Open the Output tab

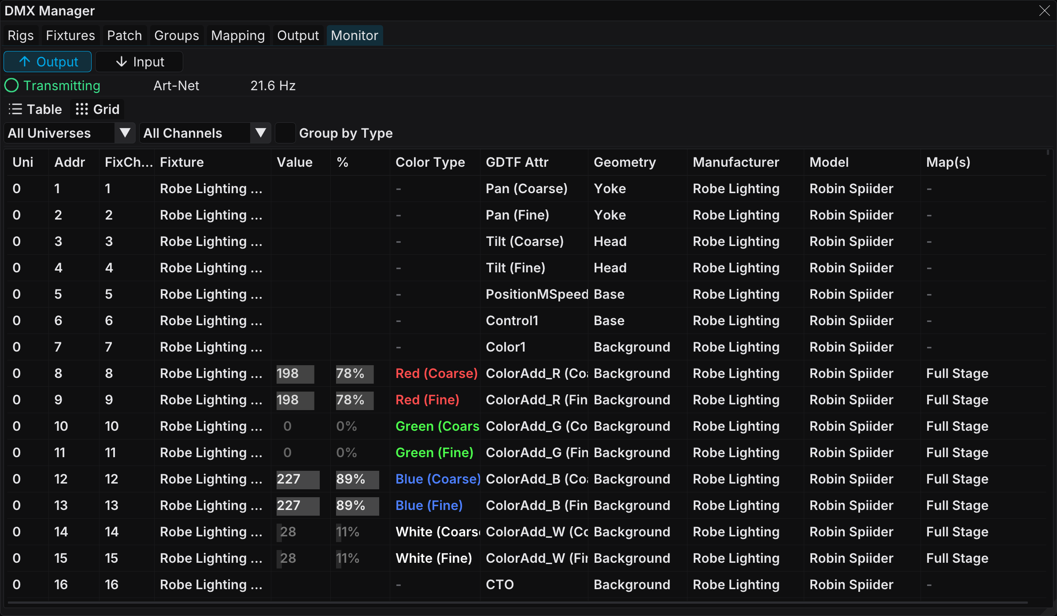(x=298, y=36)
